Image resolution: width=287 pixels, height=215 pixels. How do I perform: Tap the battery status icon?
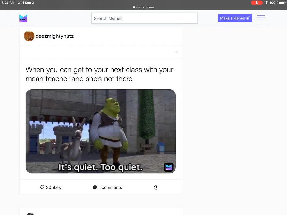(x=282, y=3)
